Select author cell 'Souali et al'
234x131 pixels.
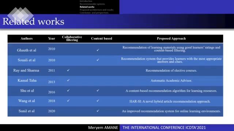coord(27,60)
